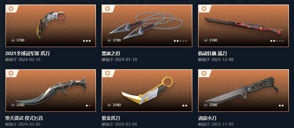
Task: Click the 黑波之刃 skin name
Action: [111, 54]
